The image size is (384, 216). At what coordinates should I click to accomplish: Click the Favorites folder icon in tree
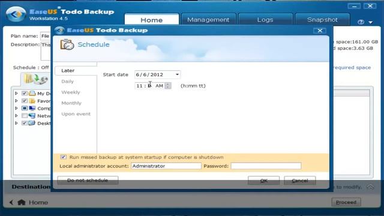point(32,101)
